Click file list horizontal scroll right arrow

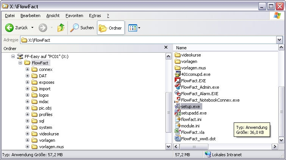(x=275, y=146)
